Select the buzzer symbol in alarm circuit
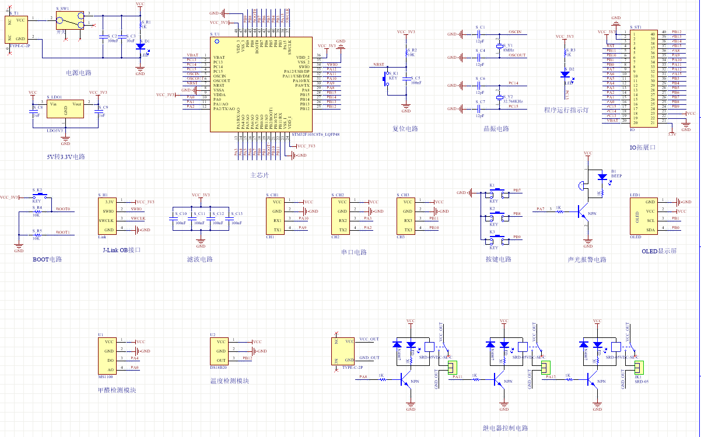This screenshot has width=701, height=437. coord(580,186)
